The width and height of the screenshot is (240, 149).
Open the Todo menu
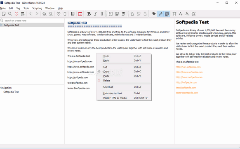coord(26,8)
